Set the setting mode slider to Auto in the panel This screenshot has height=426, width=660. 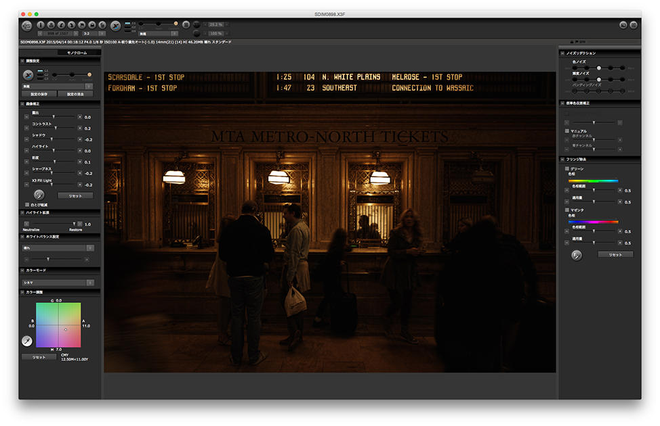72,75
